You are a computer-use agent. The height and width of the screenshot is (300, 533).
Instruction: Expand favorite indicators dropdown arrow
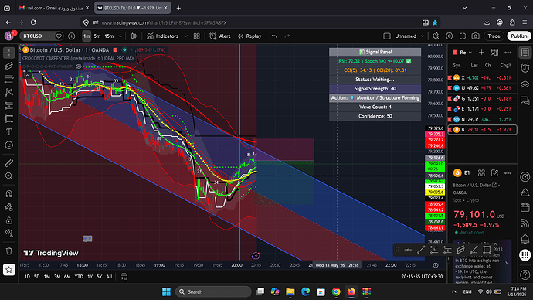(x=185, y=36)
